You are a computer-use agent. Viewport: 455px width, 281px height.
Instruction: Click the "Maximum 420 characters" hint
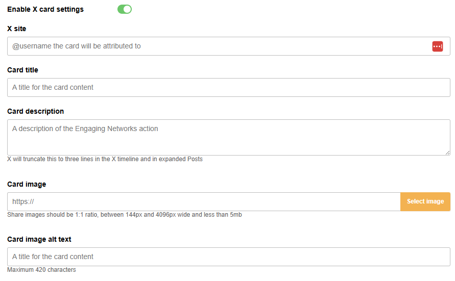(41, 270)
